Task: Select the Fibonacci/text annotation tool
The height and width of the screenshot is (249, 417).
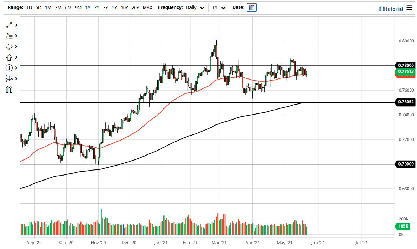Action: 9,36
